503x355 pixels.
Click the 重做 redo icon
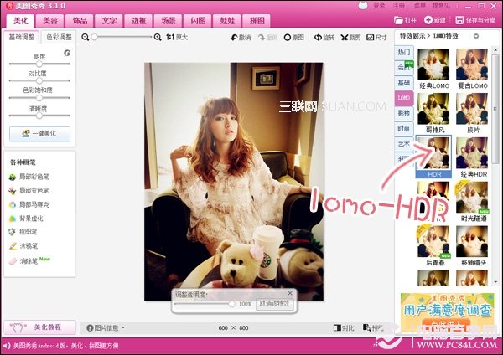(x=262, y=38)
